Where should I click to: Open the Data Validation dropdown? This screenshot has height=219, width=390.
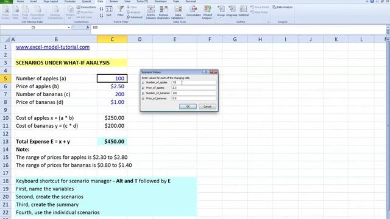(178, 12)
